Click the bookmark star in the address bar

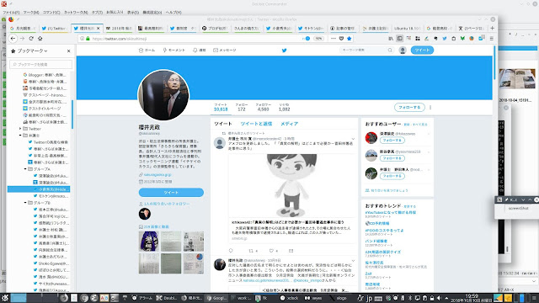pos(350,39)
